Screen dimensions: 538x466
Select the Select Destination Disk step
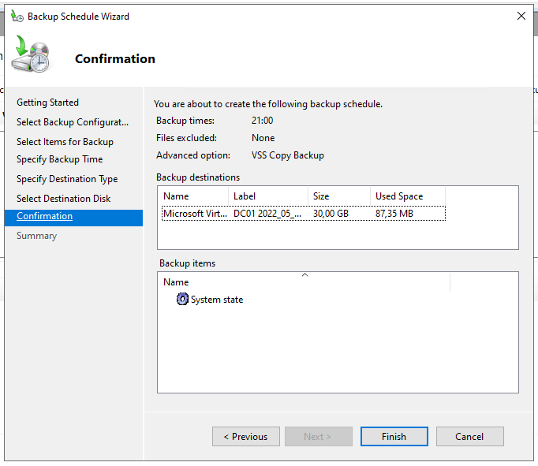tap(64, 199)
